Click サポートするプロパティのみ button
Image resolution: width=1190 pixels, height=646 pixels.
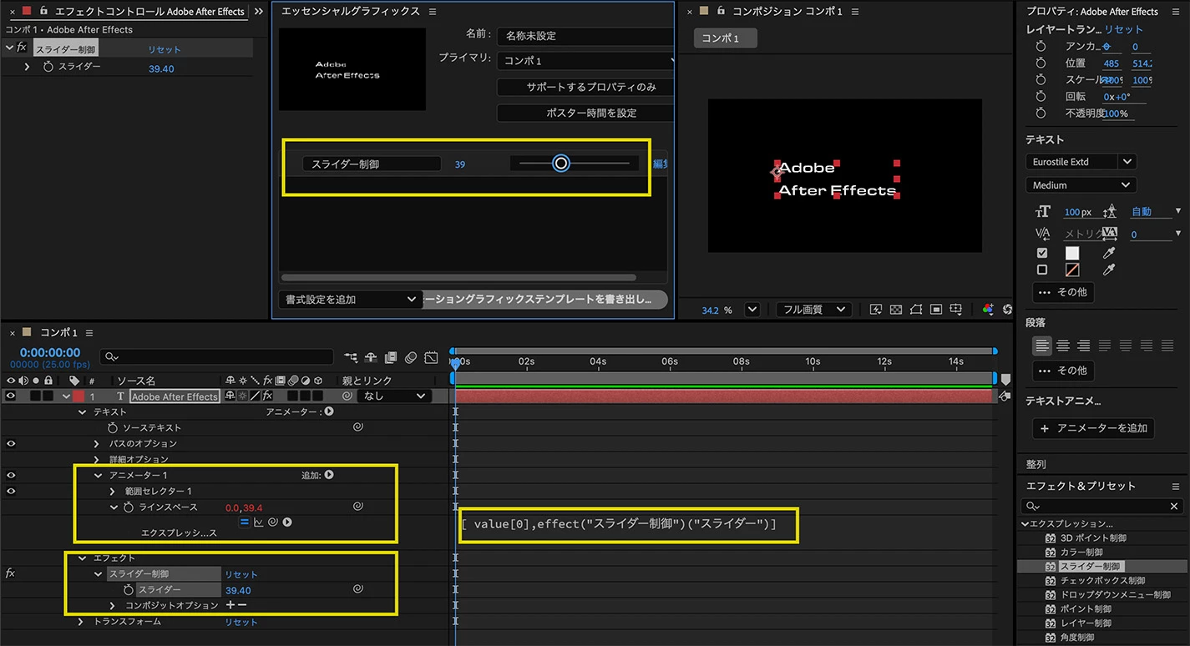pyautogui.click(x=585, y=87)
